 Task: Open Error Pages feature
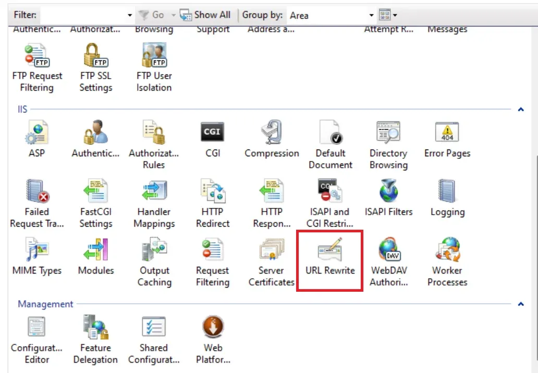tap(447, 139)
